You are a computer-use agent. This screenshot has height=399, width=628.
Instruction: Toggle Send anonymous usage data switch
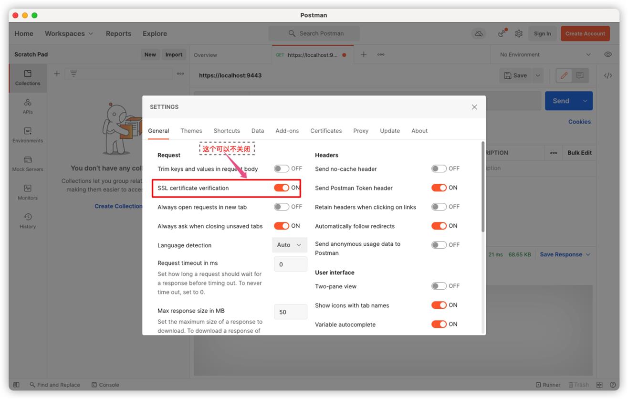click(x=439, y=245)
